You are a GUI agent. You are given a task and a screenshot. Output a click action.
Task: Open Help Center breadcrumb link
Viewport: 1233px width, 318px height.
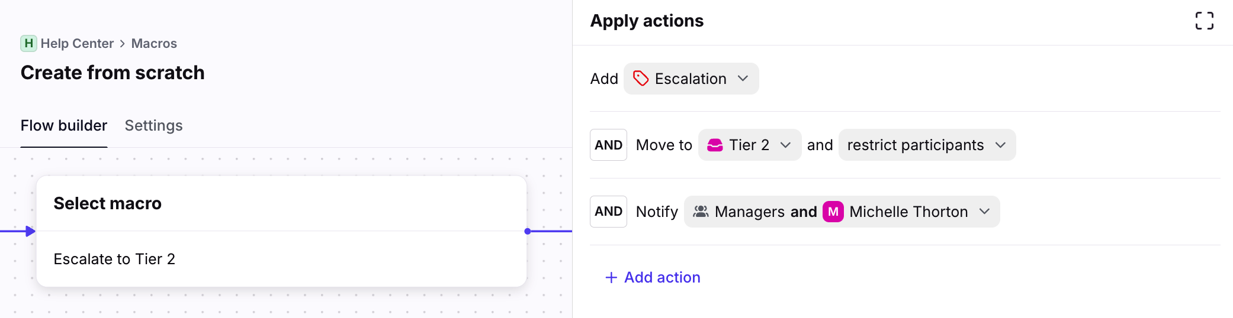click(77, 44)
